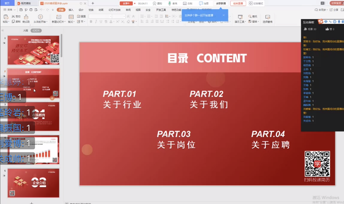344x204 pixels.
Task: Select slide 1 thumbnail
Action: (33, 50)
